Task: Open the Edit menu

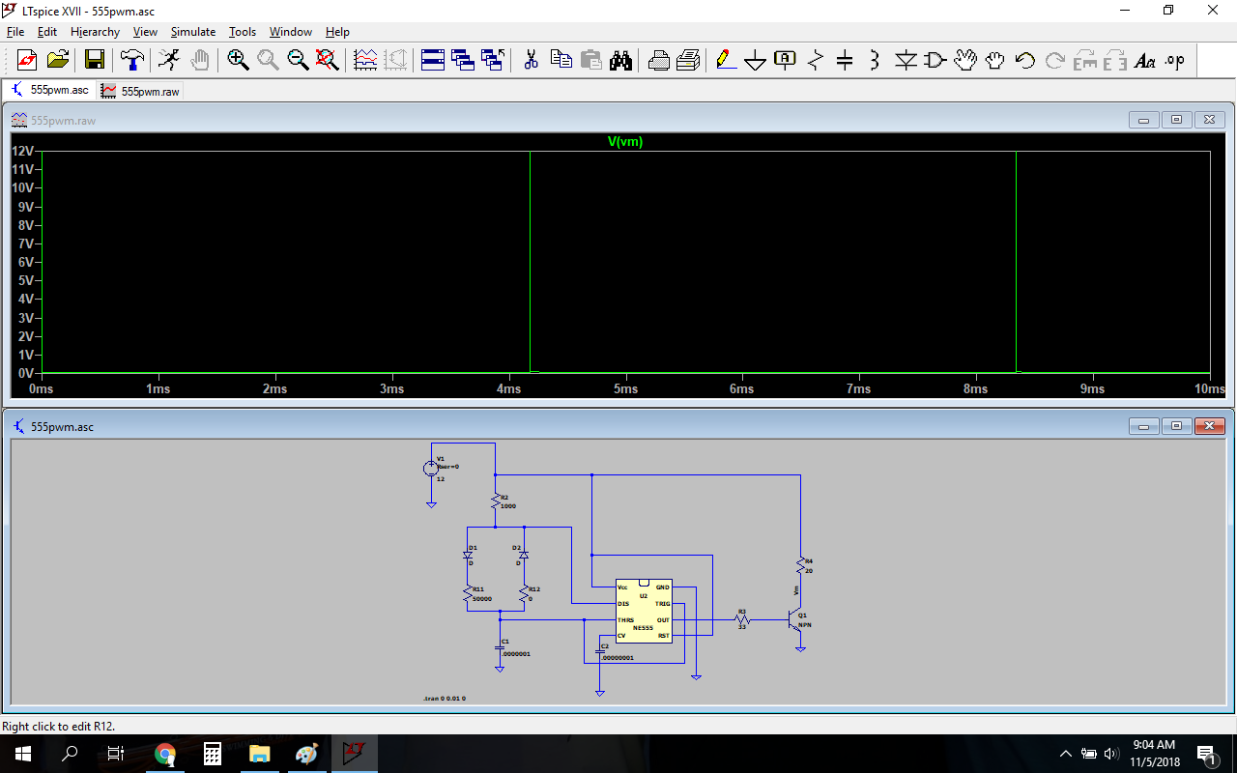Action: [x=47, y=32]
